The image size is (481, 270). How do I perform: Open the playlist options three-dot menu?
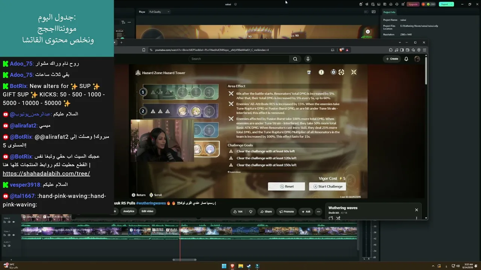click(416, 218)
